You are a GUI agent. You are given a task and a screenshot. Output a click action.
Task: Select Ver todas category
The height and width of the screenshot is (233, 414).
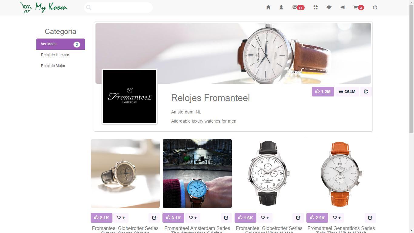click(x=61, y=44)
